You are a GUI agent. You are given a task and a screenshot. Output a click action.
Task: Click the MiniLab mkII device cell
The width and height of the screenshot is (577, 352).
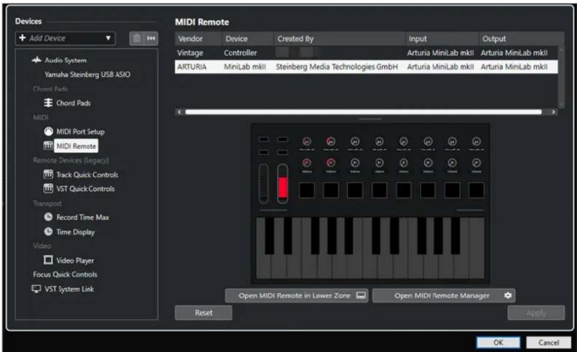(245, 67)
